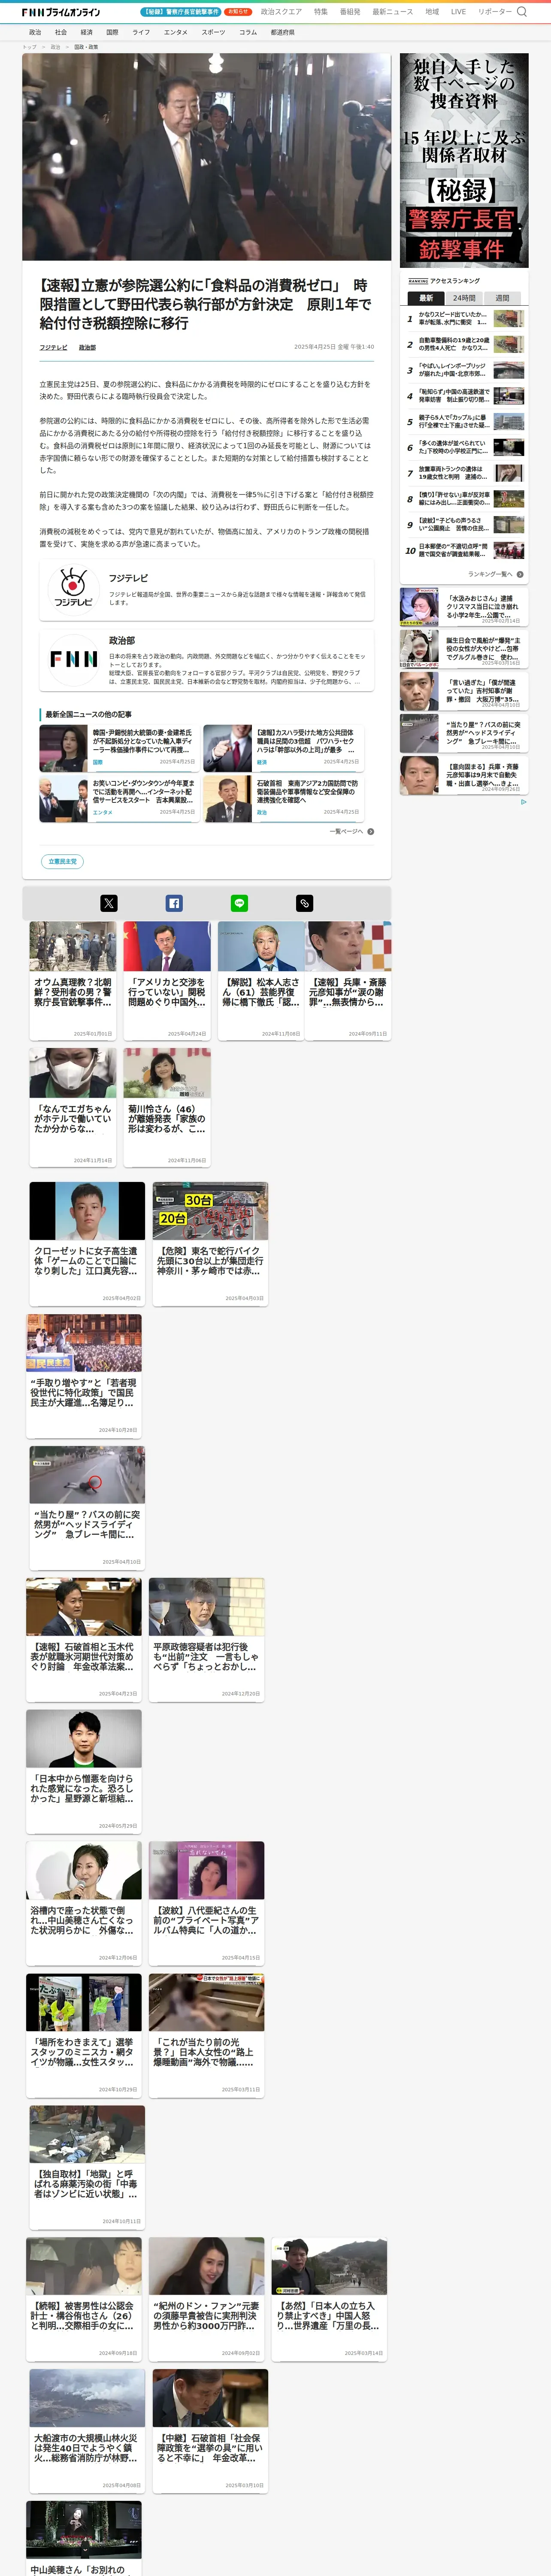This screenshot has height=2576, width=551.
Task: Share article on X (Twitter)
Action: 109,903
